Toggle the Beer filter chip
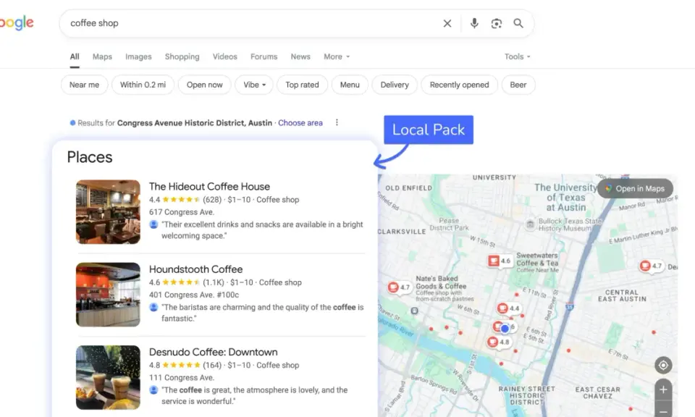This screenshot has height=417, width=695. tap(518, 85)
